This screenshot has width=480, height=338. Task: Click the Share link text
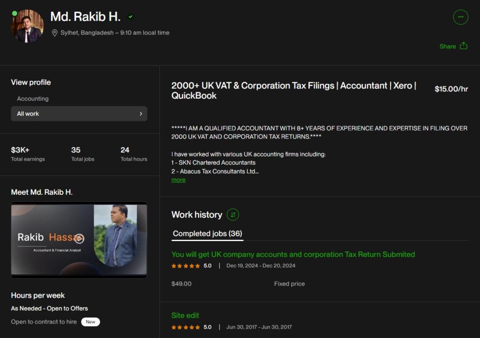click(x=447, y=46)
